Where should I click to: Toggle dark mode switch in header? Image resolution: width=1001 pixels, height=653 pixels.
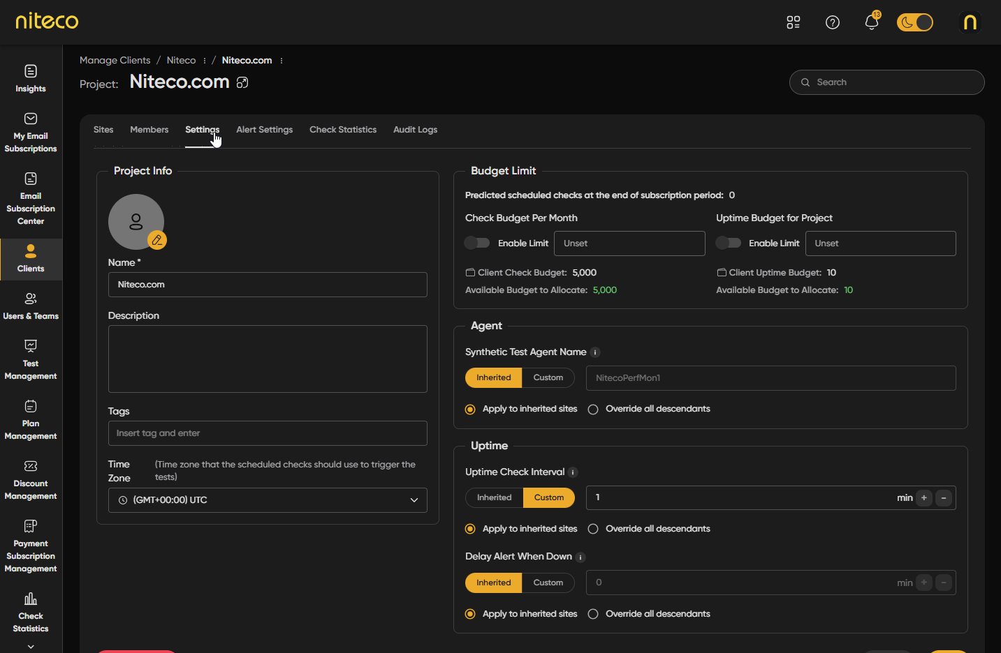pos(914,22)
